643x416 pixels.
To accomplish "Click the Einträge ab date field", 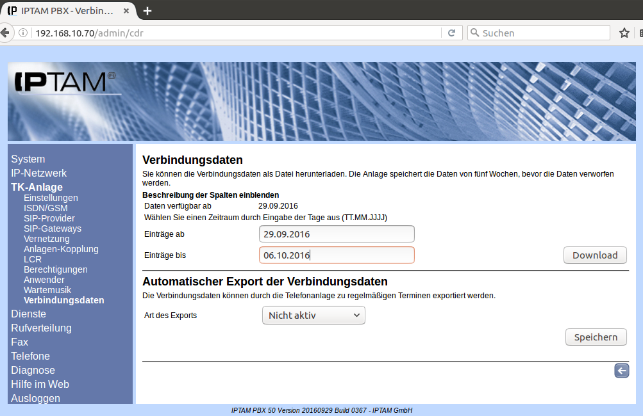I will (337, 234).
